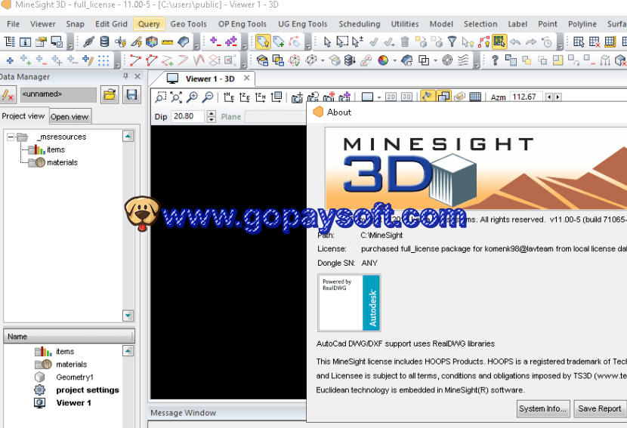This screenshot has width=627, height=428.
Task: Select Geometry1 in the Name list
Action: point(75,377)
